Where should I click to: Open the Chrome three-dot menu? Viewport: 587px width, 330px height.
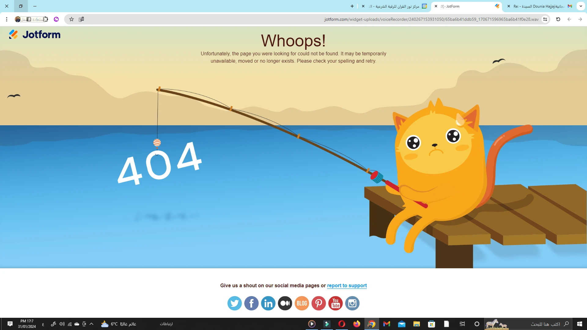click(7, 19)
